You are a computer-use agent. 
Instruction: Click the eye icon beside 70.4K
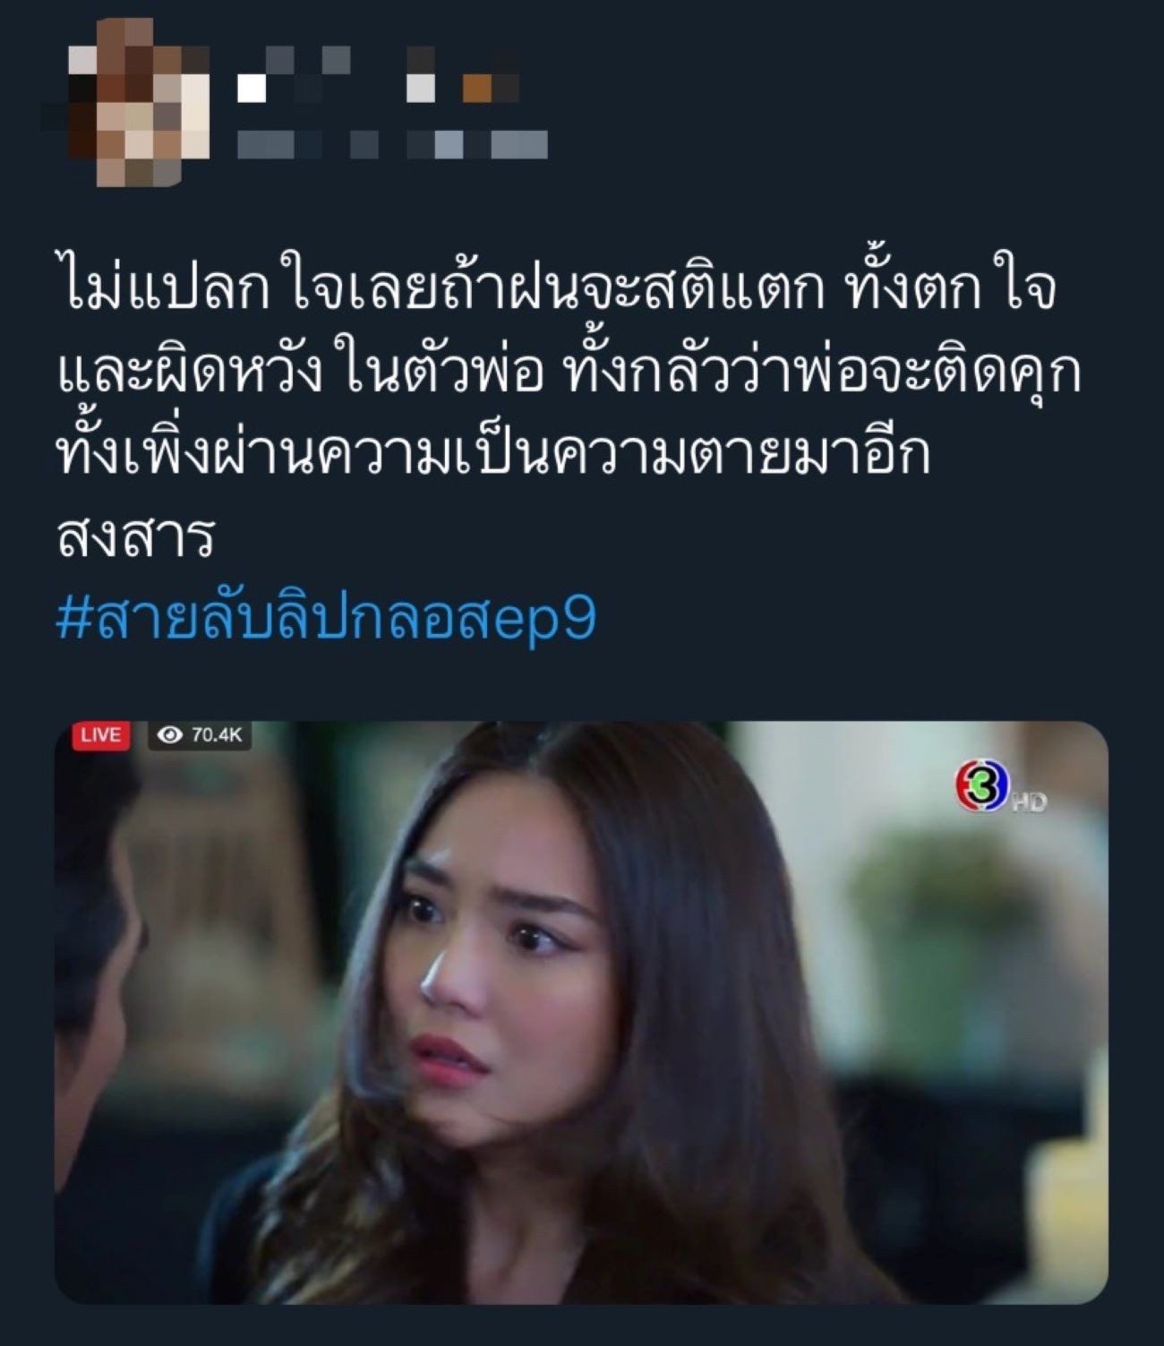click(168, 735)
